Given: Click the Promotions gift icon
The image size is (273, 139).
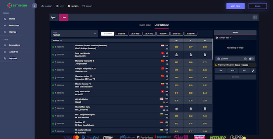Looking at the screenshot, I should click(x=5, y=45).
